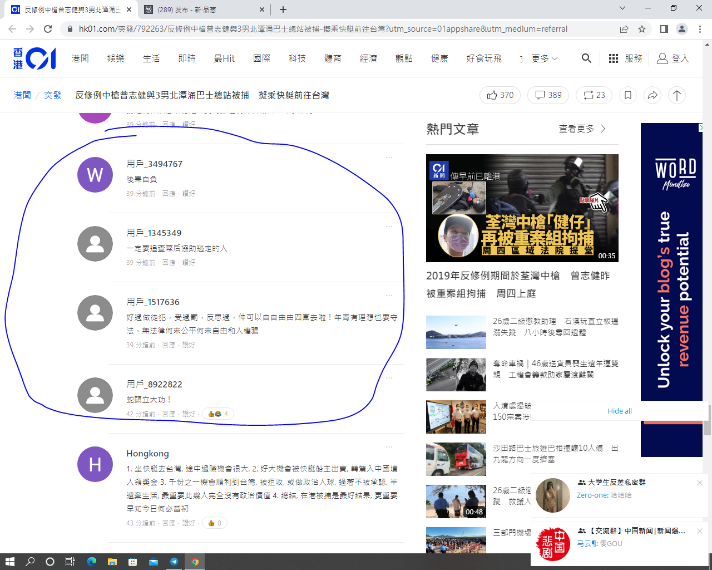Bookmark page star icon in address bar
Screen dimensions: 712x570
(642, 29)
